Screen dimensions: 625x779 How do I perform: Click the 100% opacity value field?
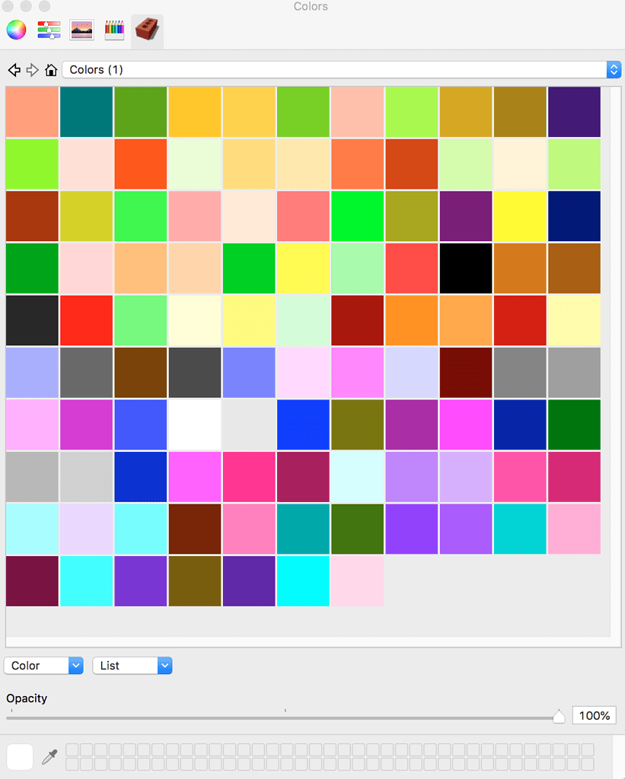(593, 715)
